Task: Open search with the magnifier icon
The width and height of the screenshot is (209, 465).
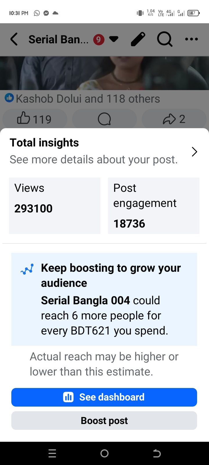Action: pyautogui.click(x=165, y=39)
